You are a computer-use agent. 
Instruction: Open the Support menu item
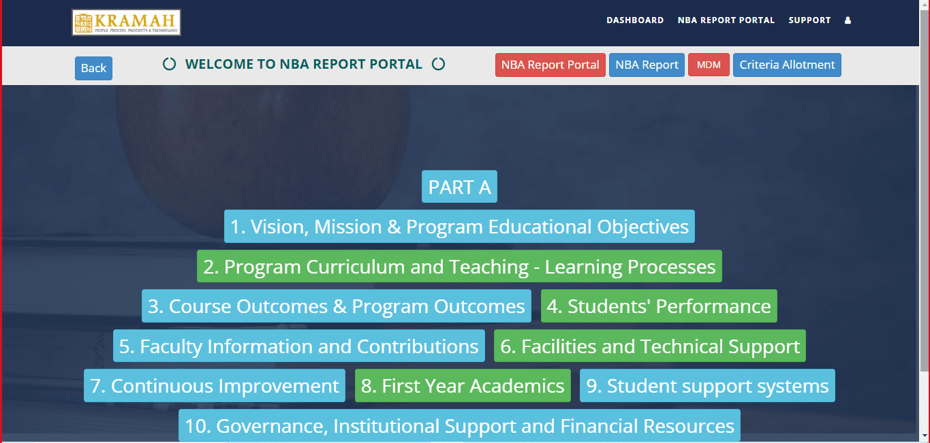click(x=809, y=20)
